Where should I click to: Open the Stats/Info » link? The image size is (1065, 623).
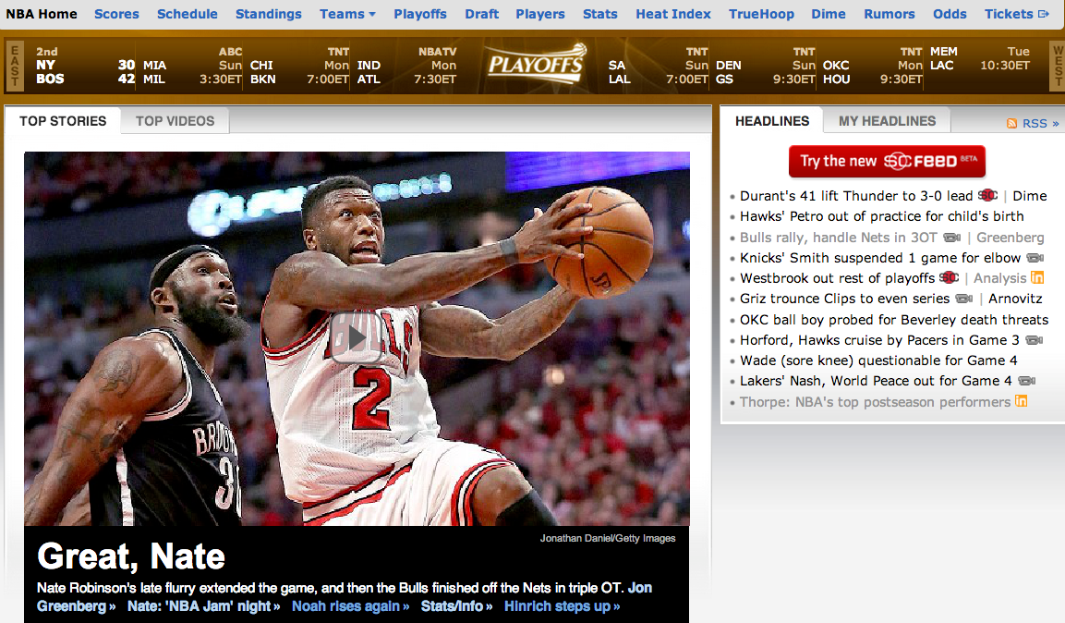click(x=456, y=606)
